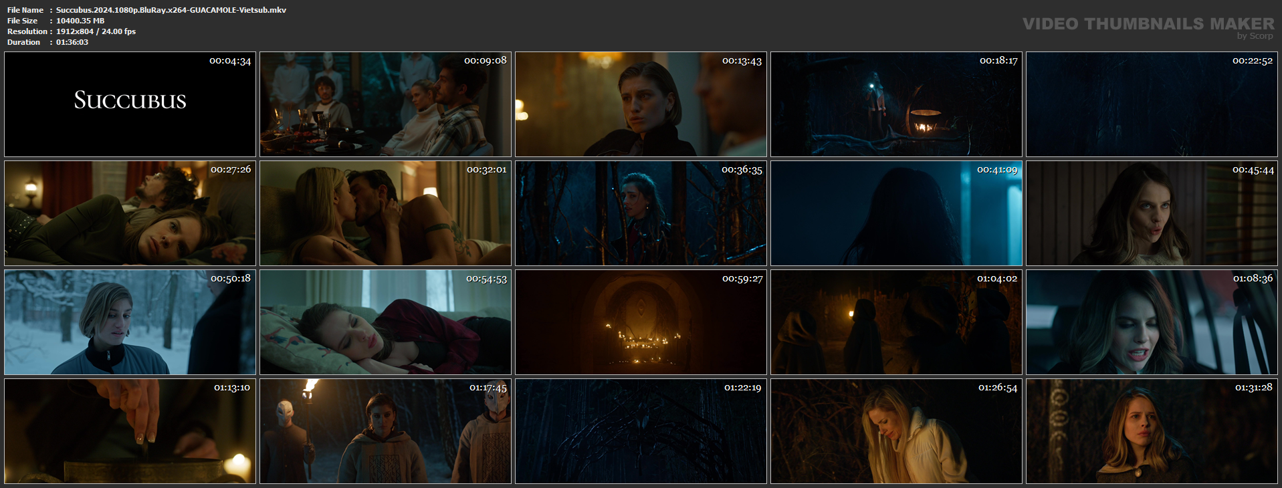The height and width of the screenshot is (488, 1282).
Task: Open the 00:18:17 dark forest thumbnail
Action: 896,104
